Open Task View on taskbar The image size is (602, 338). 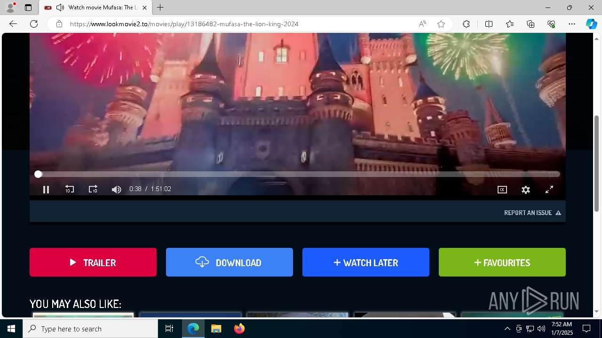click(169, 329)
